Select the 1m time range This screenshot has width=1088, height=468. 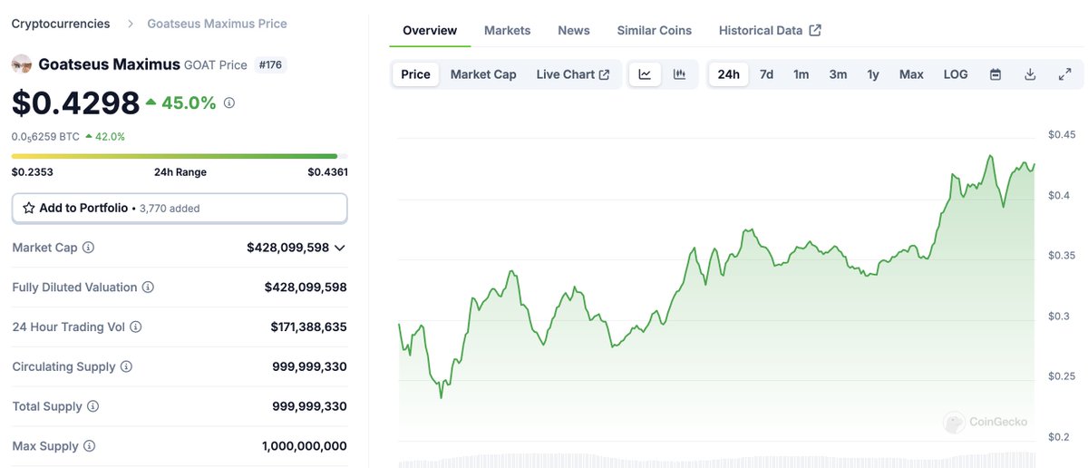click(x=801, y=74)
